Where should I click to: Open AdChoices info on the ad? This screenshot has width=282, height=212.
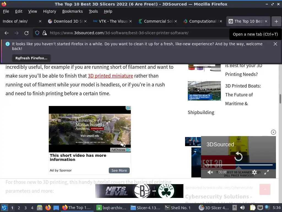pos(120,150)
